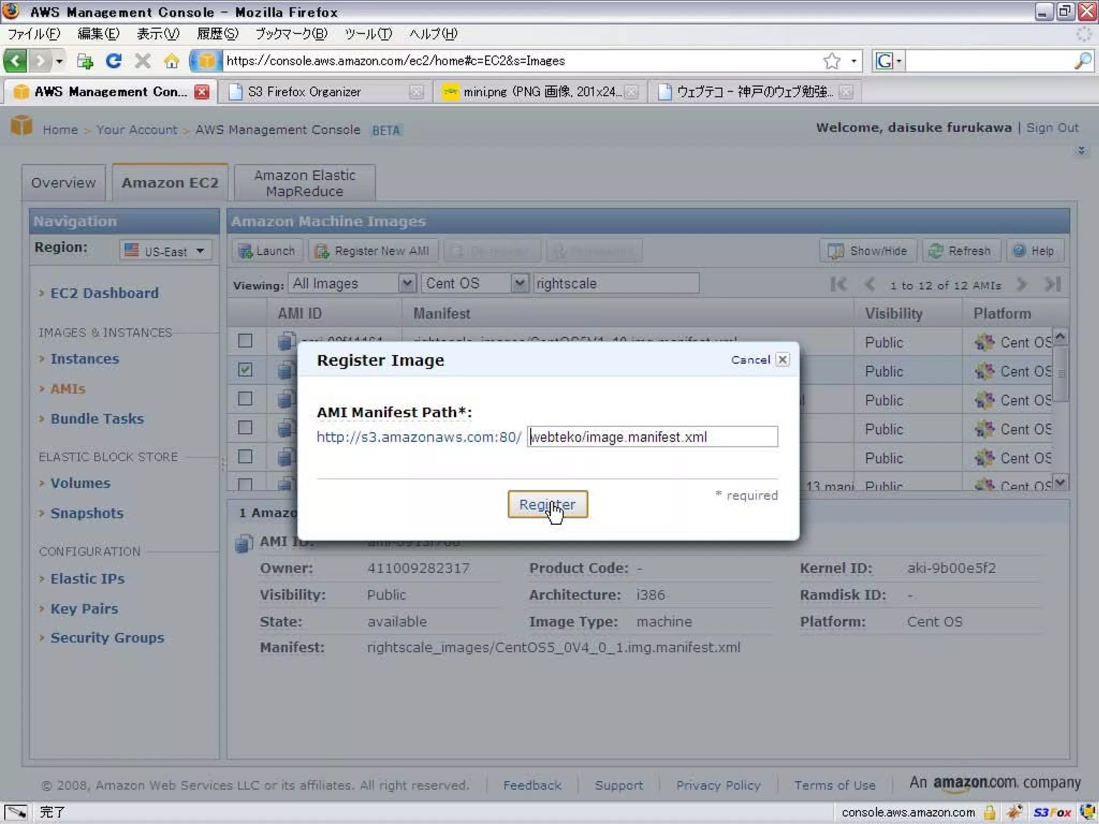Open Snapshots in navigation
This screenshot has height=824, width=1099.
tap(87, 513)
